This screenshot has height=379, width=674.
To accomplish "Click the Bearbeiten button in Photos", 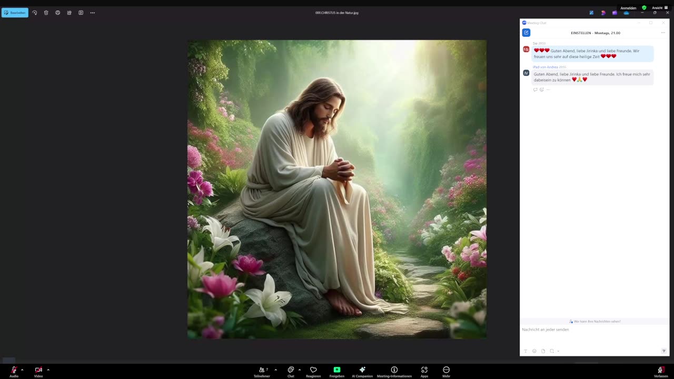I will tap(15, 13).
